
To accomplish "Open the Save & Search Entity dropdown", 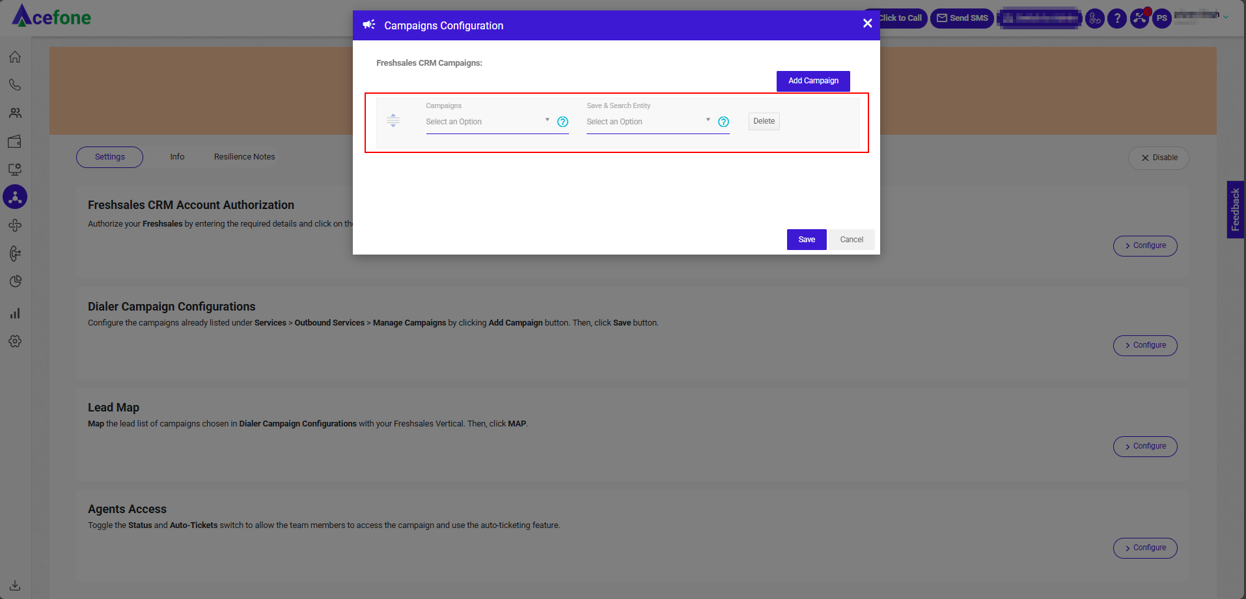I will point(649,122).
